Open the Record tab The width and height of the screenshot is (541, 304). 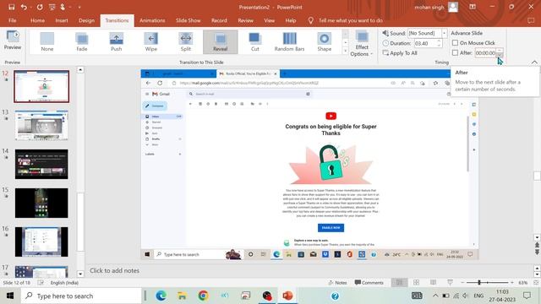(x=219, y=20)
